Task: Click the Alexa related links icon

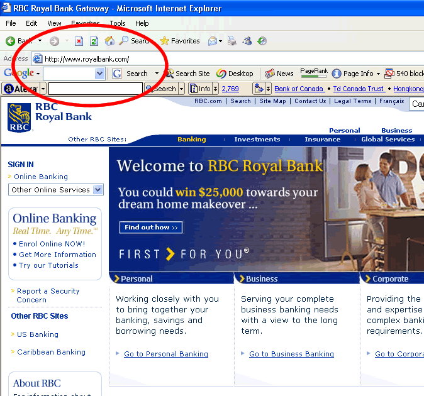Action: pyautogui.click(x=259, y=89)
